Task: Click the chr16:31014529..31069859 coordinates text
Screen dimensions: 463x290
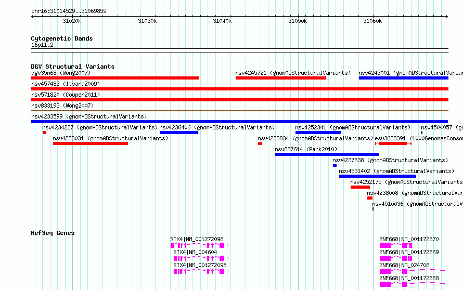Action: [69, 11]
